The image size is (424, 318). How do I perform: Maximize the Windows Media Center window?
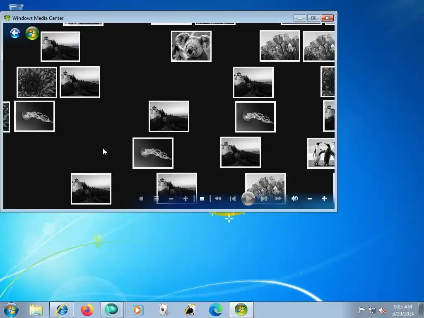(314, 18)
